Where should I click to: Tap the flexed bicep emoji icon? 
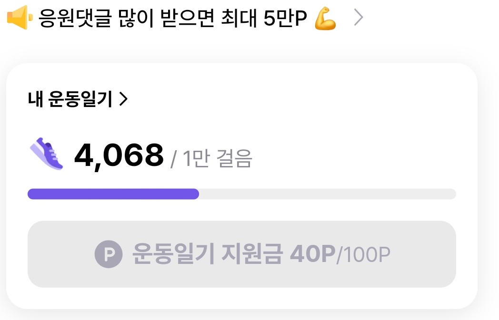point(326,18)
